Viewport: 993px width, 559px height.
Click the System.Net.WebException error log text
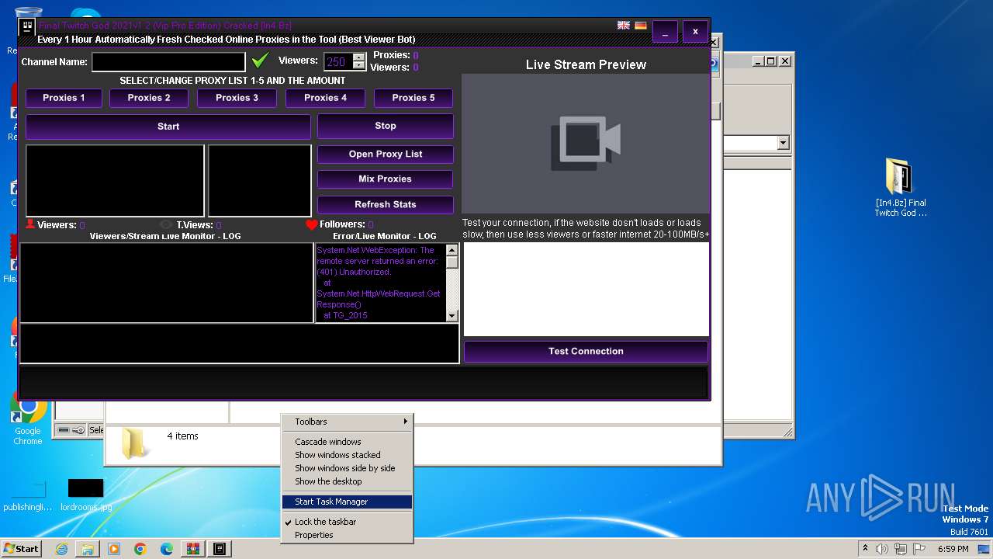[380, 283]
